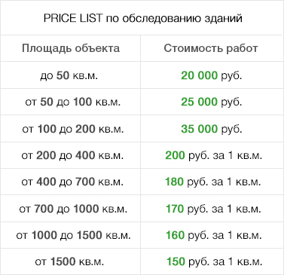Image resolution: width=284 pixels, height=275 pixels.
Task: Click the 200 руб. за 1 кв.м. price
Action: 213,155
